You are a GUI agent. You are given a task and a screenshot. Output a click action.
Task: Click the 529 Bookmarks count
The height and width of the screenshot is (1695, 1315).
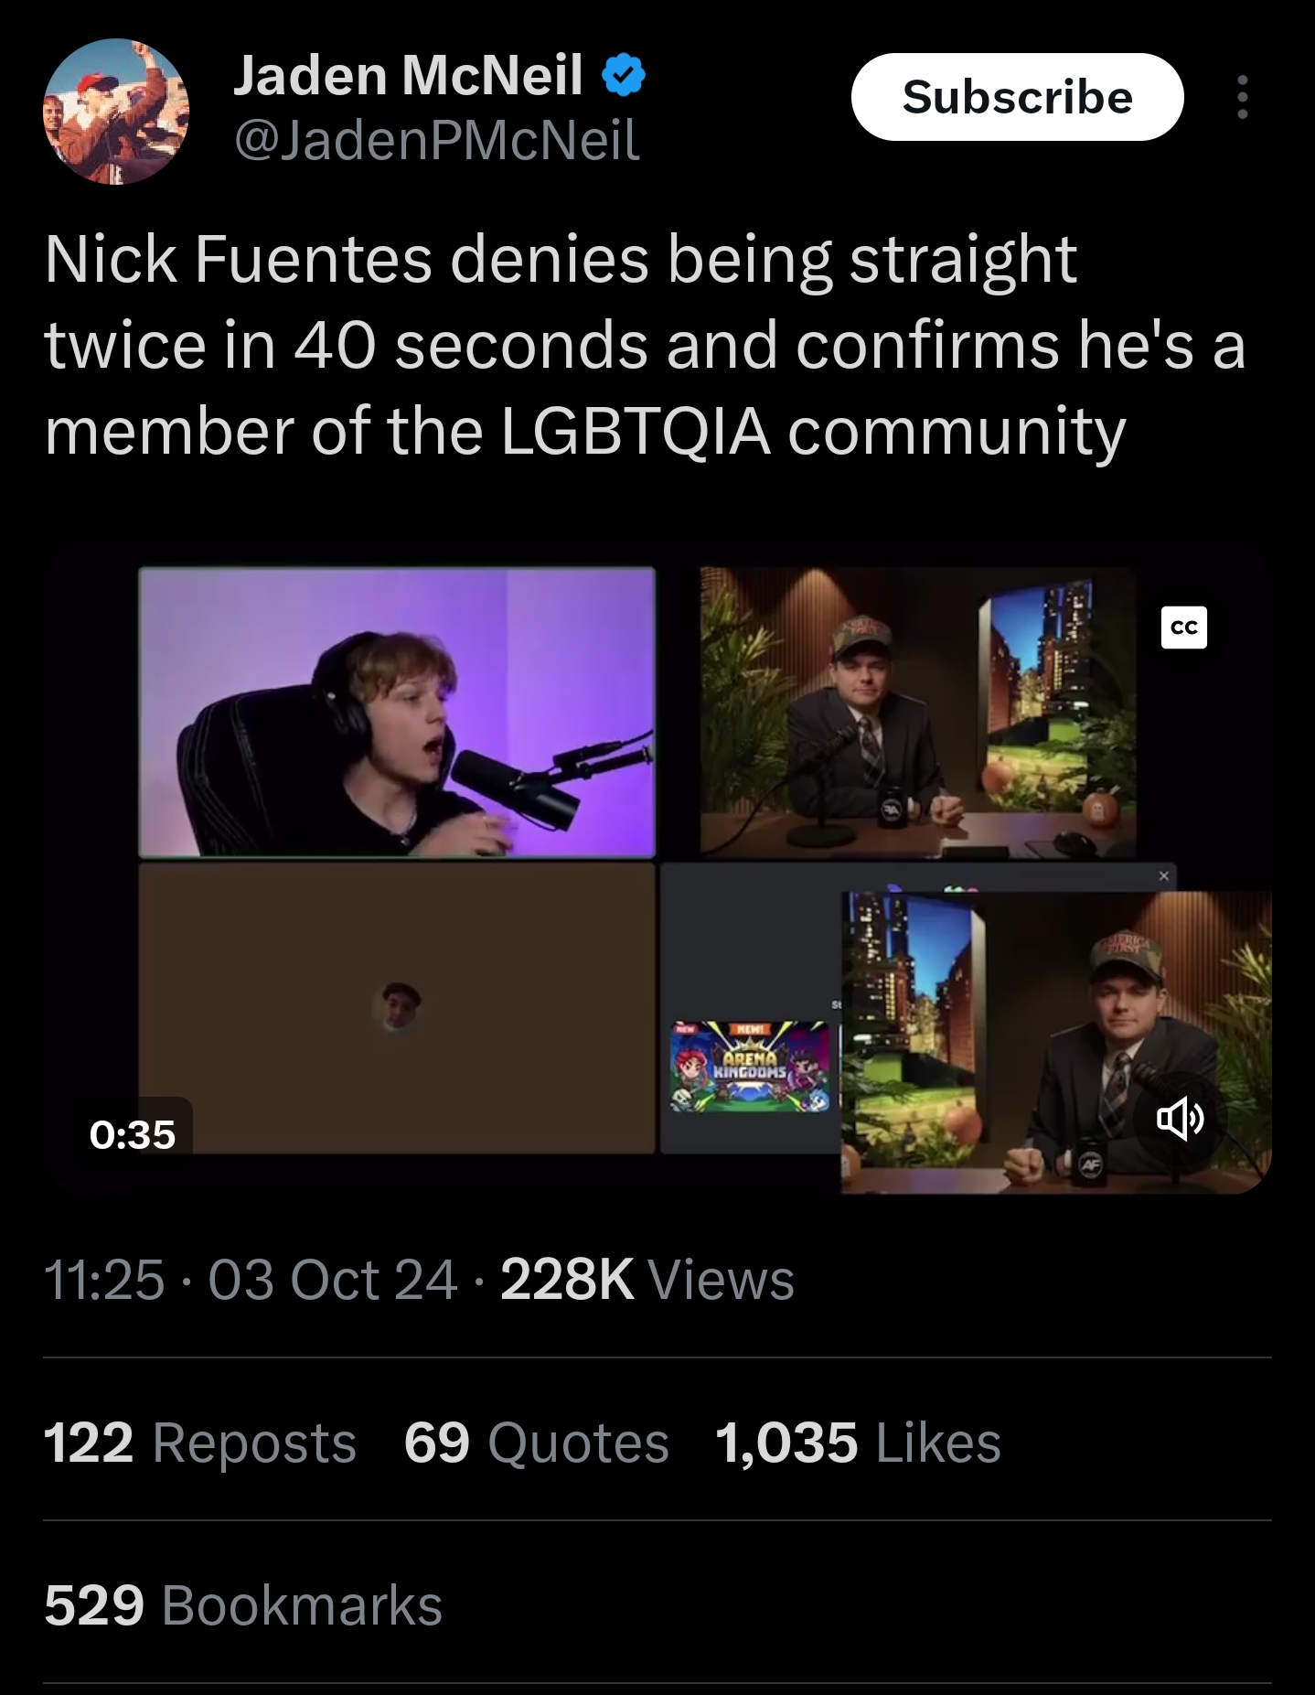[243, 1605]
